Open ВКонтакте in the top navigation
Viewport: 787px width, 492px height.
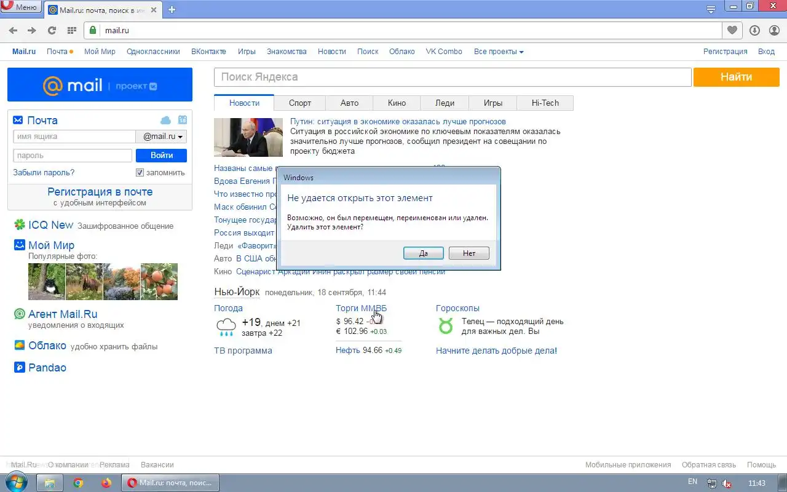pyautogui.click(x=208, y=52)
